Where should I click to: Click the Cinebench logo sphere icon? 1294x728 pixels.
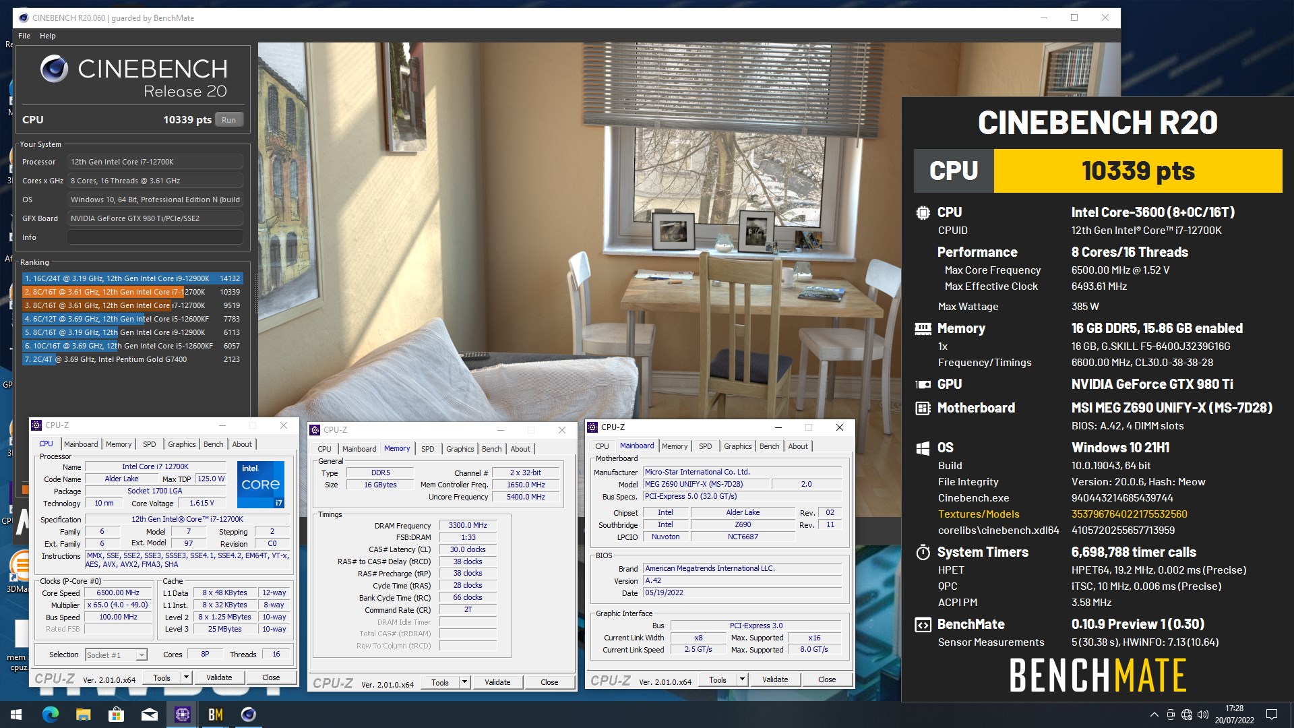click(x=54, y=69)
